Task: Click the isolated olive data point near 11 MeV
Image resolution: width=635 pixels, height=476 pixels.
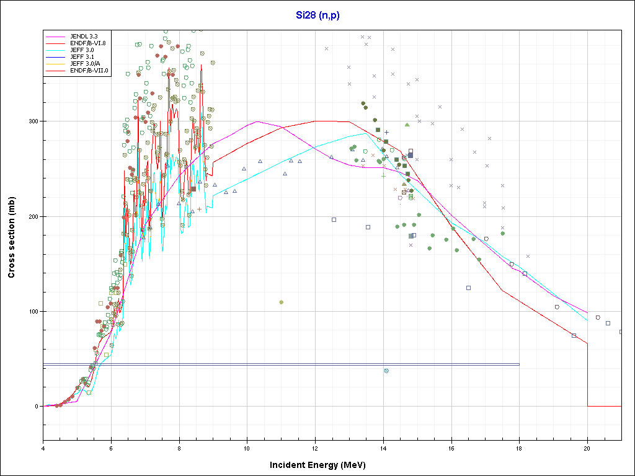Action: [282, 302]
